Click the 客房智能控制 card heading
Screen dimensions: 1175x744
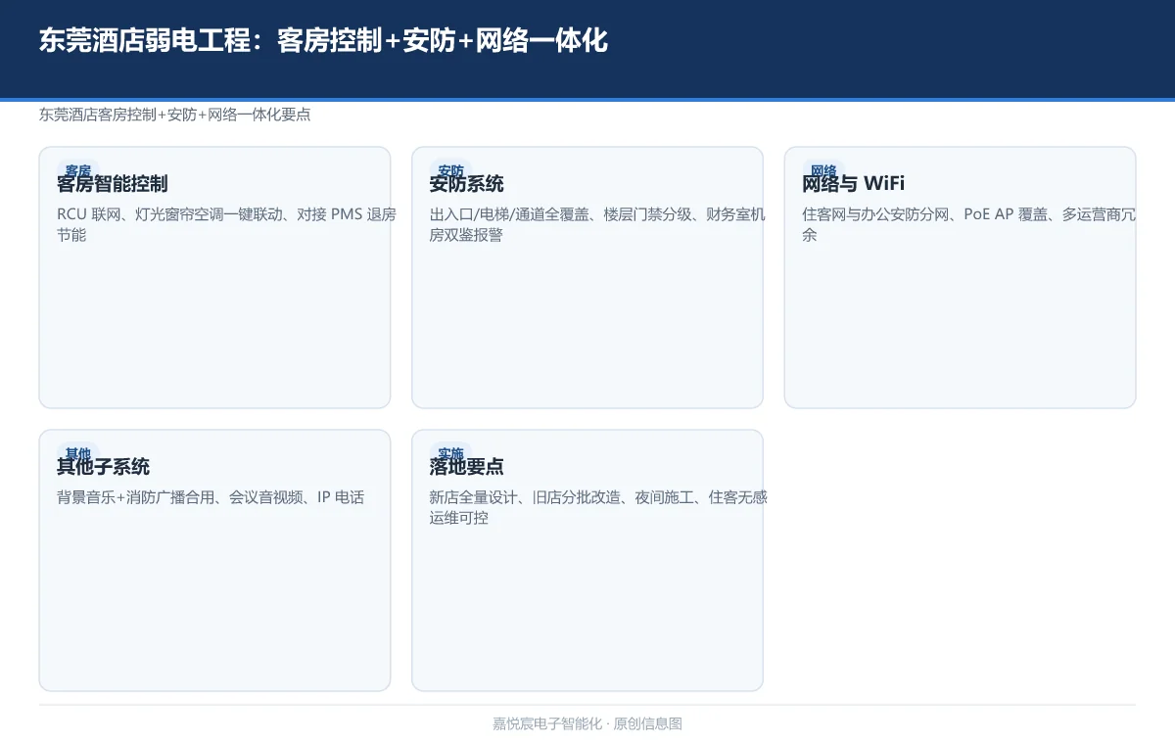[x=113, y=184]
